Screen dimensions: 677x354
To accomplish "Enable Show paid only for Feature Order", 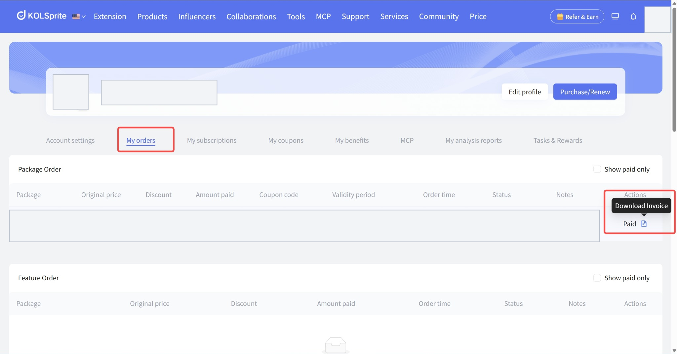I will click(x=597, y=278).
